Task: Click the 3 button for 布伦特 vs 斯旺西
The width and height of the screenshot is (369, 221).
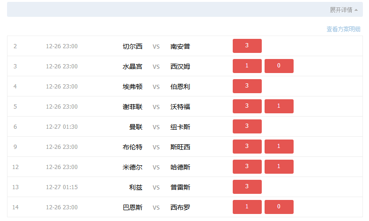Action: pos(247,147)
